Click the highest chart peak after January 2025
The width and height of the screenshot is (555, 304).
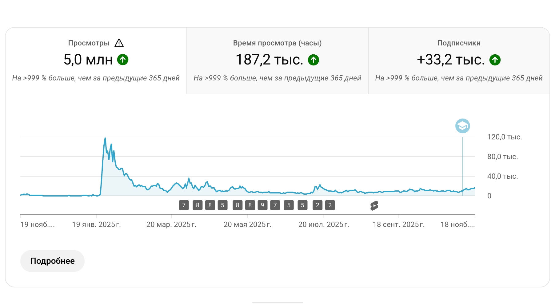pyautogui.click(x=105, y=138)
